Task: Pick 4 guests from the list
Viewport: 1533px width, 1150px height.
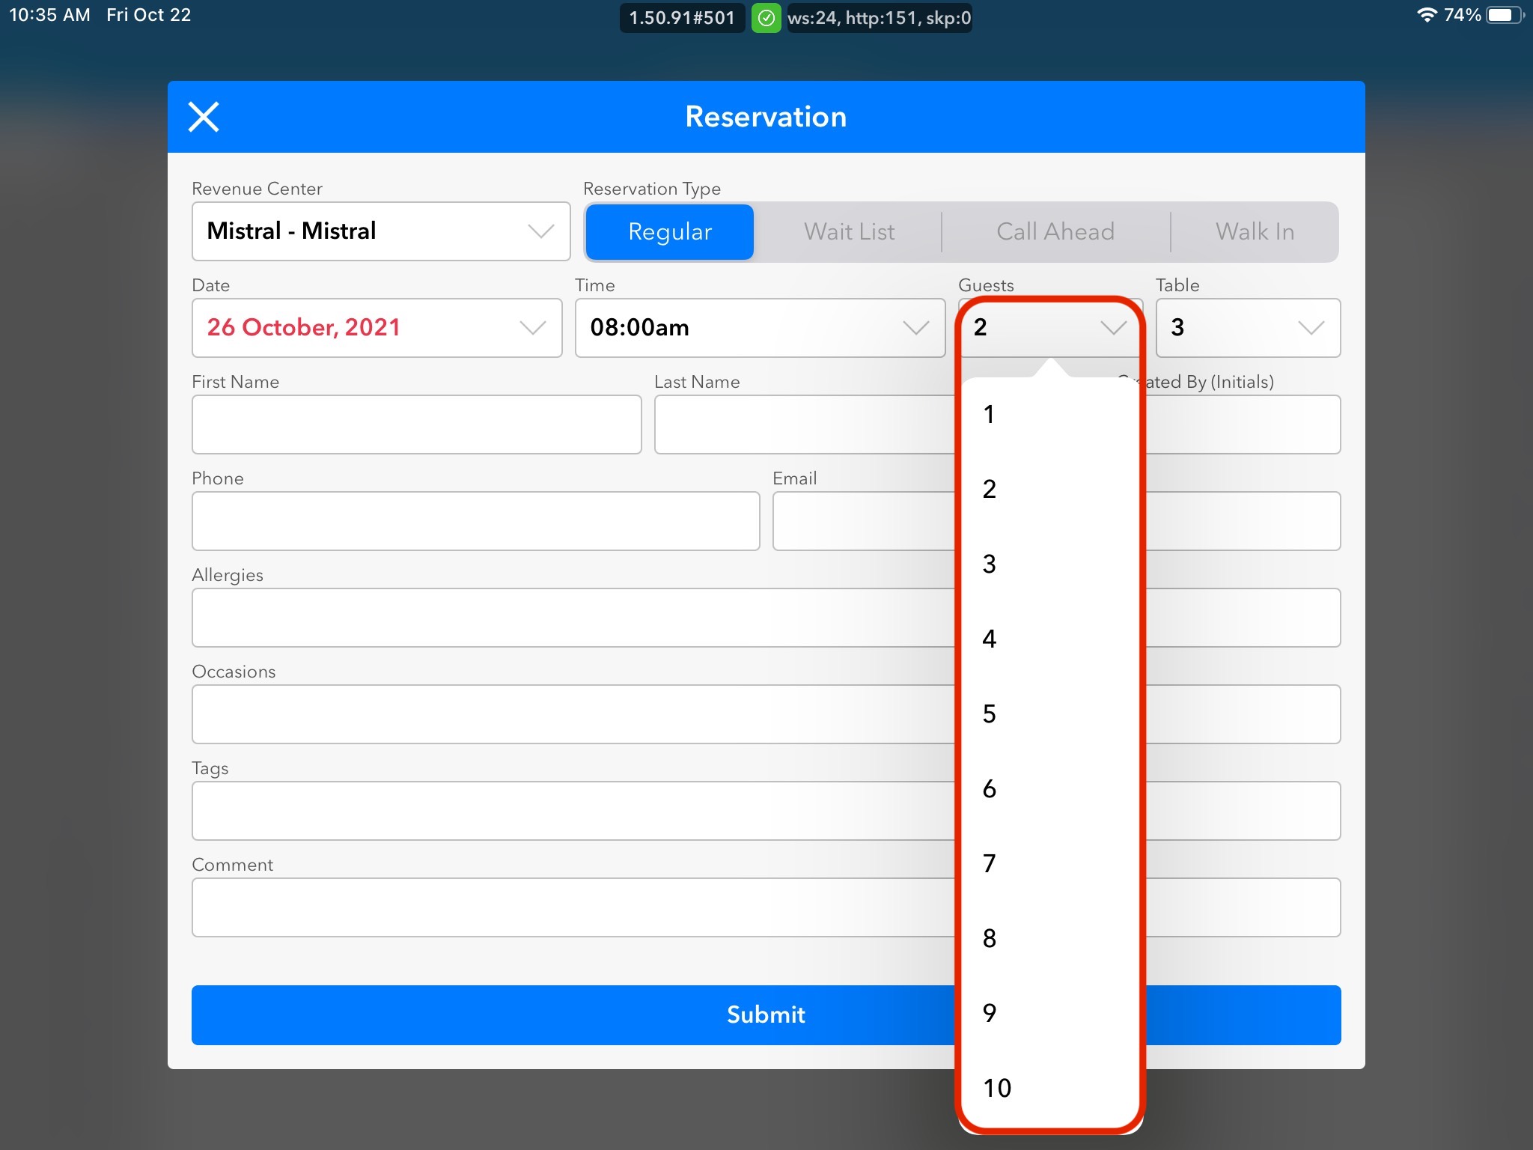Action: 990,639
